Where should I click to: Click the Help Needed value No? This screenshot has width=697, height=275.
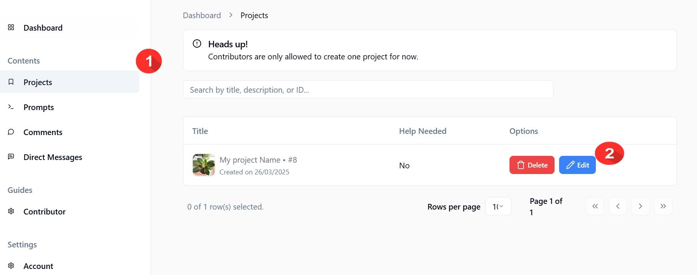pos(404,165)
